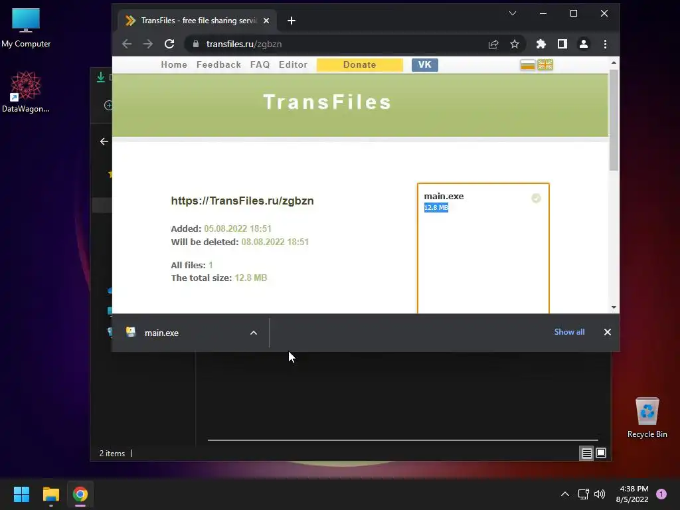Click the Chrome forward arrow button
680x510 pixels.
(x=148, y=44)
